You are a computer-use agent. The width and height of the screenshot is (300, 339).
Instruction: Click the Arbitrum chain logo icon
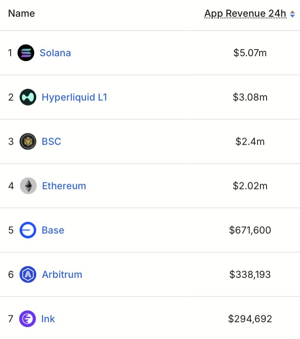(x=28, y=275)
